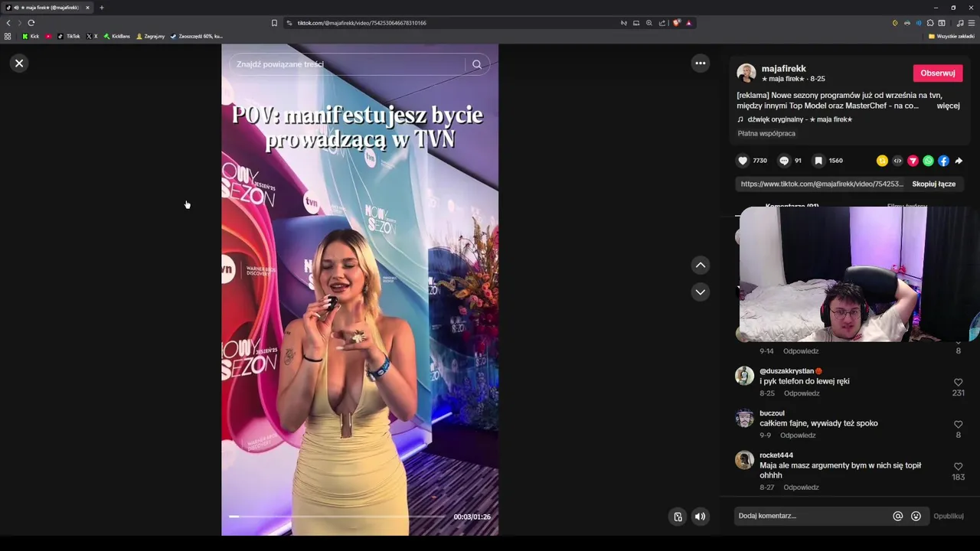Expand description with więcej
This screenshot has height=551, width=980.
[948, 106]
